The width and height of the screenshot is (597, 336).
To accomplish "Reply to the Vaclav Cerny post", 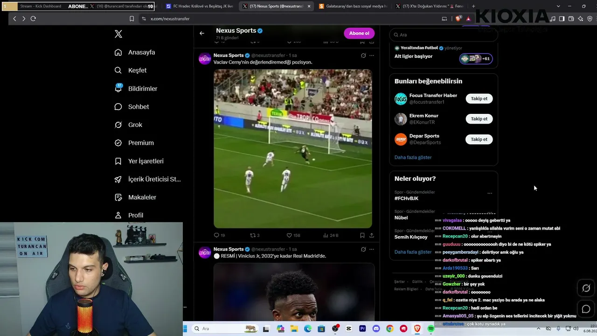I will pyautogui.click(x=219, y=236).
